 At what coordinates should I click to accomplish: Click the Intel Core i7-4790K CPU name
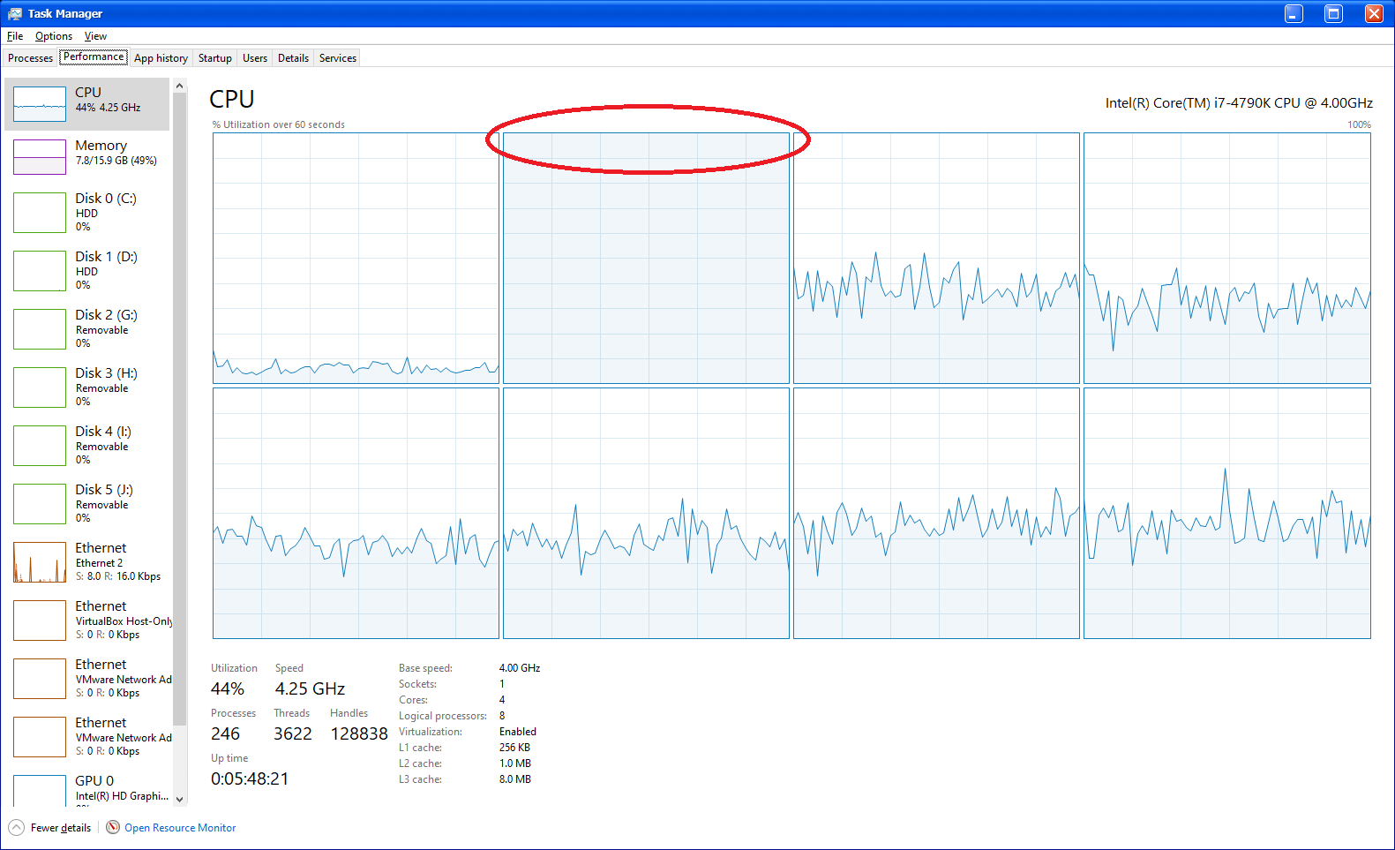[x=1239, y=103]
